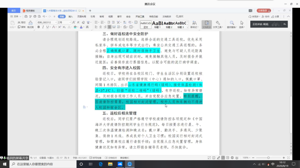
Task: Click the Document Assistant (文档助手) ribbon icon
Action: click(x=206, y=23)
